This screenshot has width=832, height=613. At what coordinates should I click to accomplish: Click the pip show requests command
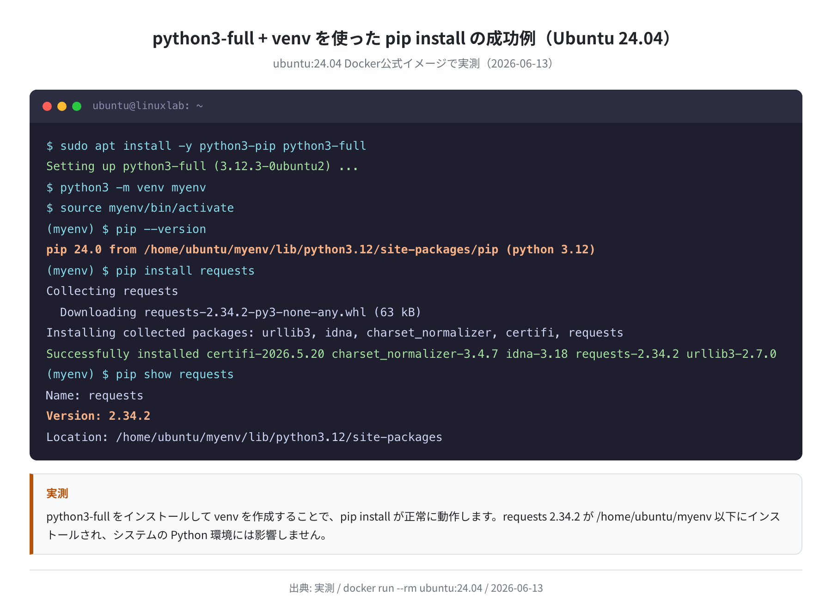140,374
